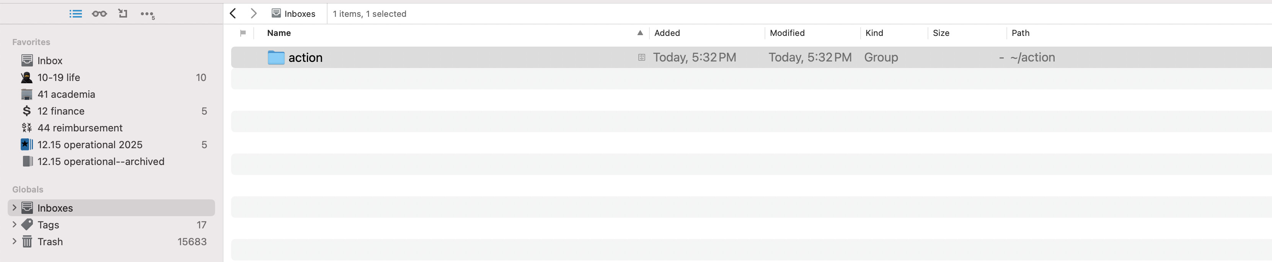Open the 10-19 life favorite
Viewport: 1272px width, 262px height.
coord(59,78)
